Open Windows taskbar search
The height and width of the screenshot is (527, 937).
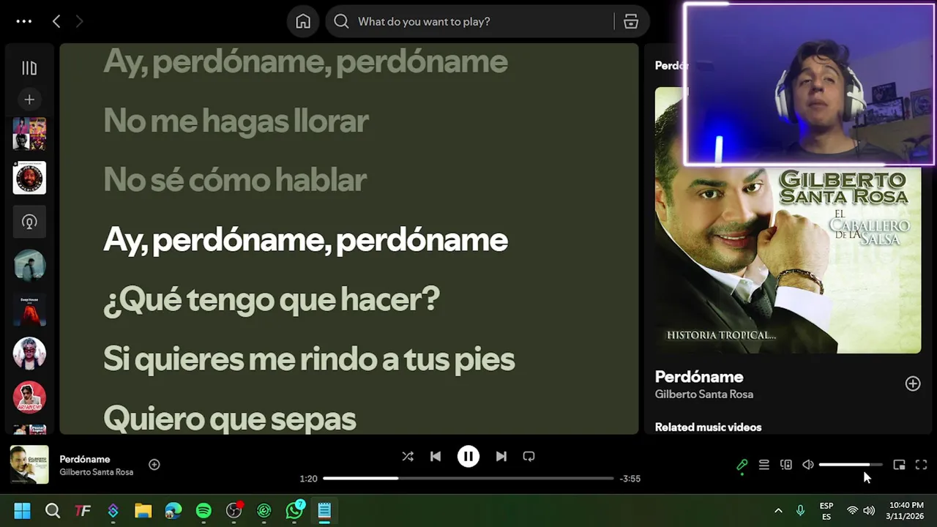pos(53,511)
